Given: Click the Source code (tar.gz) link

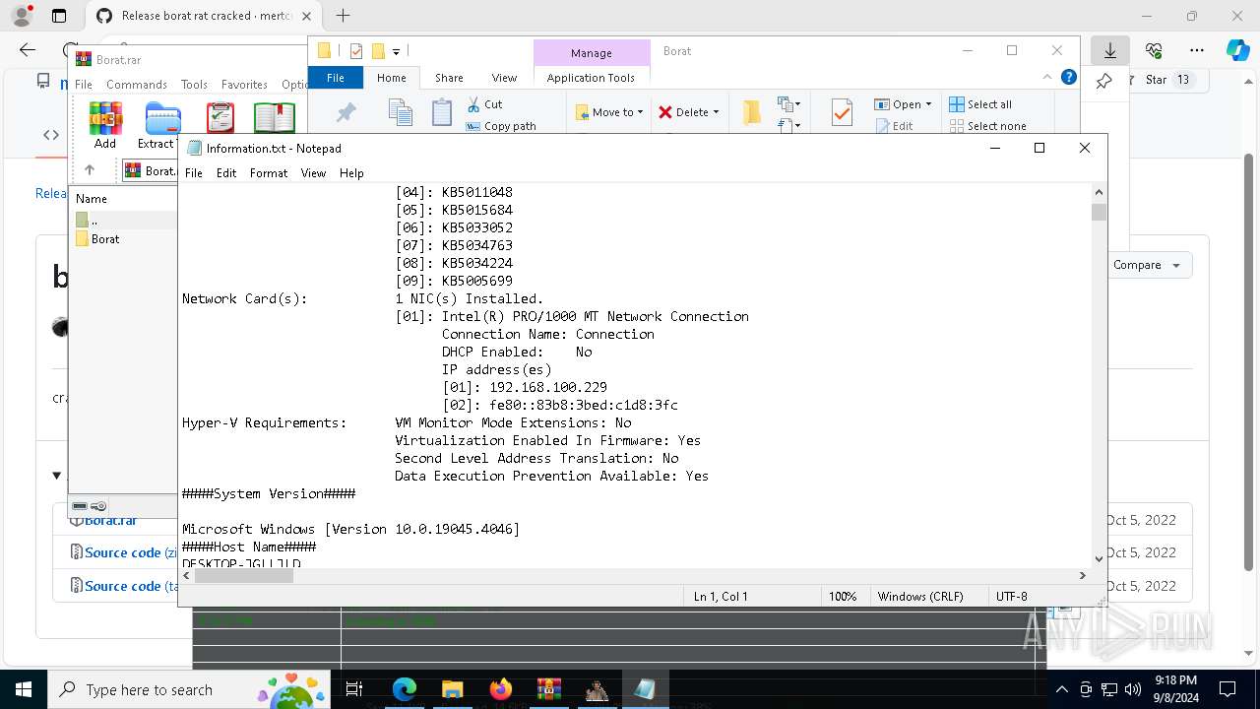Looking at the screenshot, I should [130, 586].
